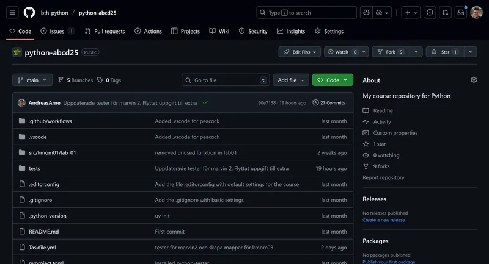The image size is (489, 264).
Task: Open the Watch notifications dropdown
Action: click(347, 52)
